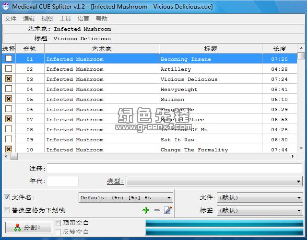Click the horizontal scrollbar right arrow
The image size is (307, 240).
[293, 156]
